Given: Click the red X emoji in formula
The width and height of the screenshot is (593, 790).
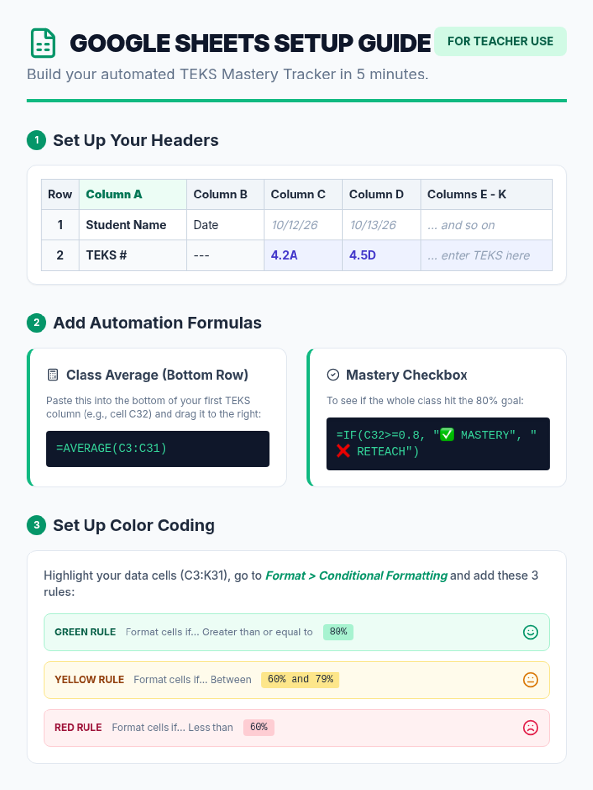Looking at the screenshot, I should coord(343,451).
